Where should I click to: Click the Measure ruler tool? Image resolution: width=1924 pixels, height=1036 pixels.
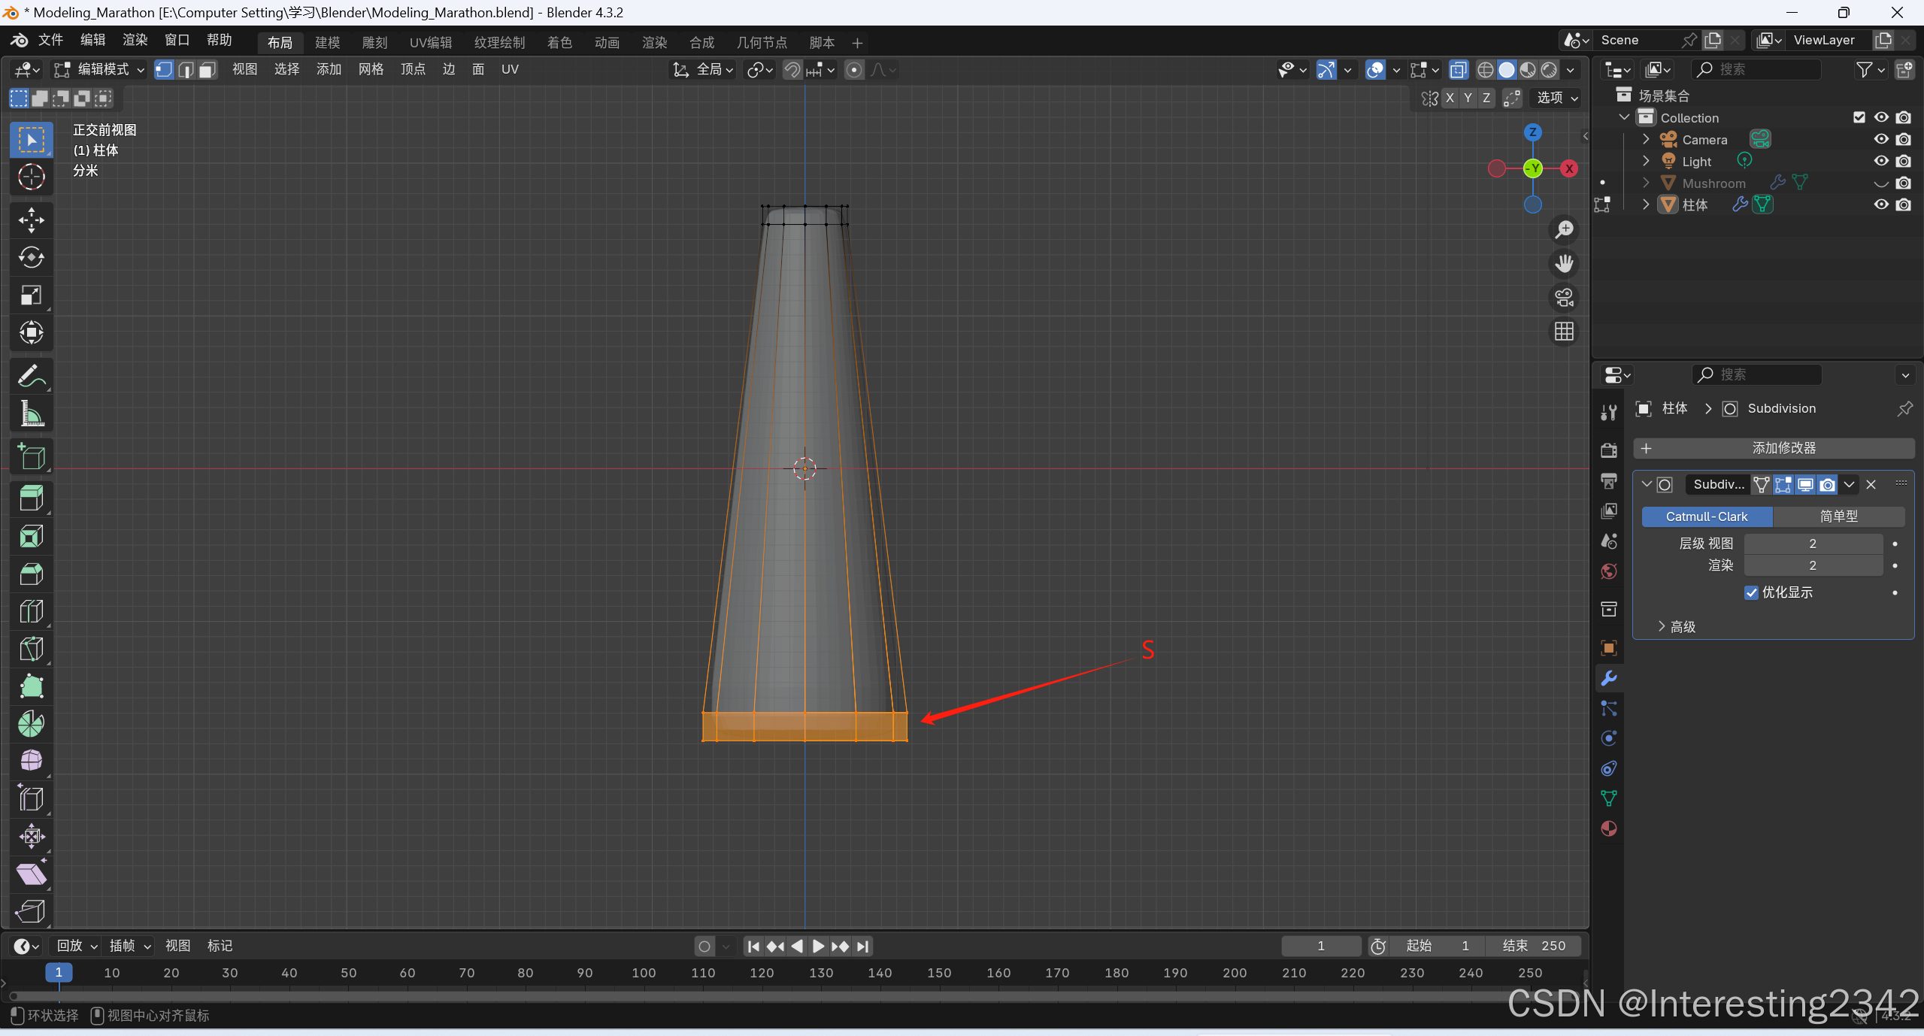point(31,413)
